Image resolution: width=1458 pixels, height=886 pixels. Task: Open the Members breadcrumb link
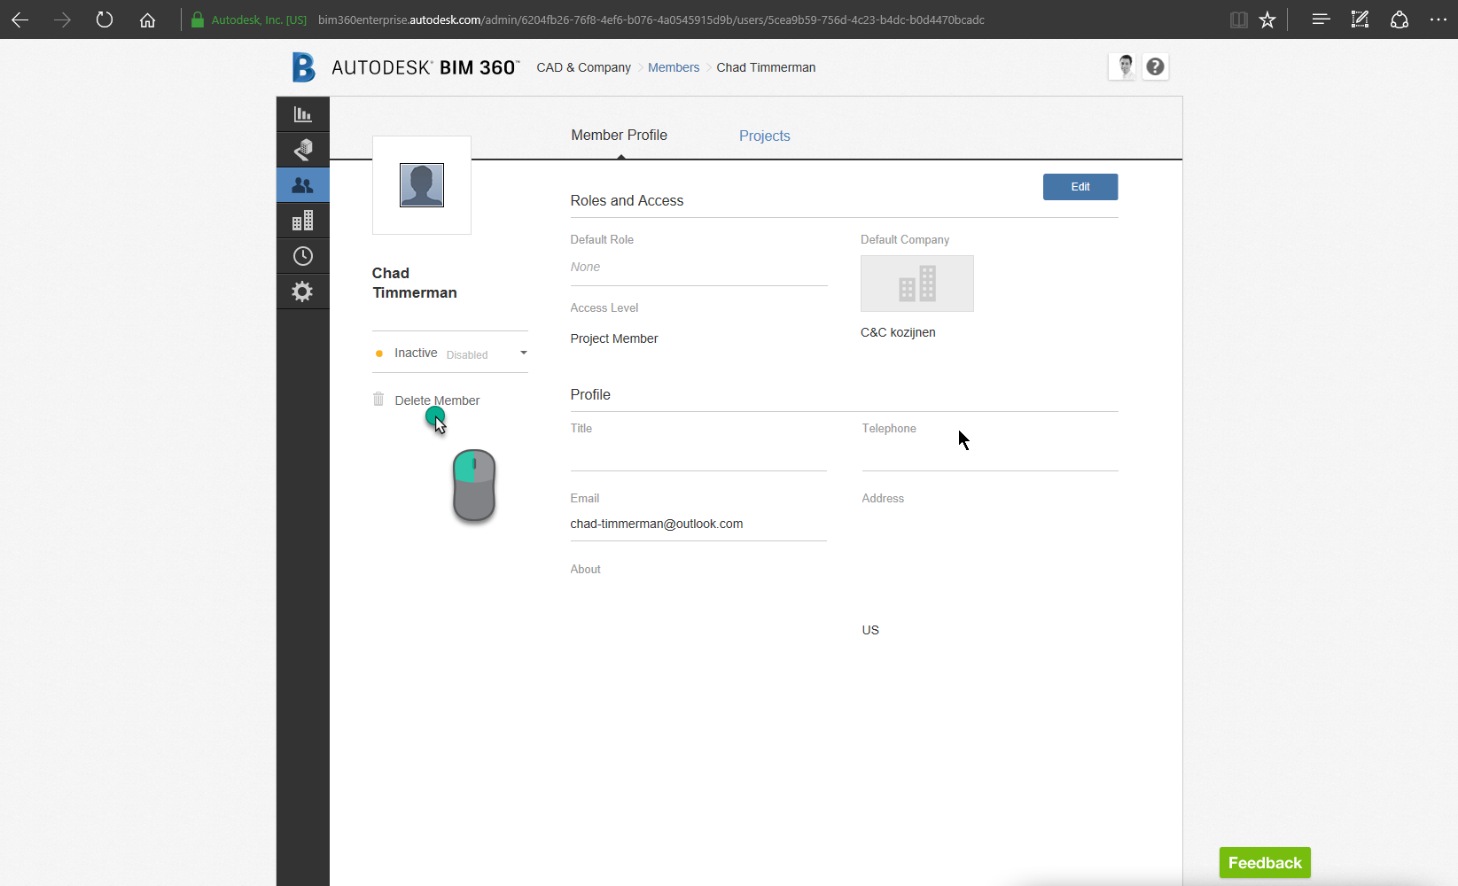point(673,67)
